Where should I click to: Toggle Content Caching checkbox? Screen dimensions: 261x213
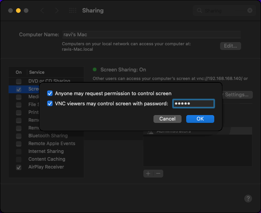[x=19, y=159]
